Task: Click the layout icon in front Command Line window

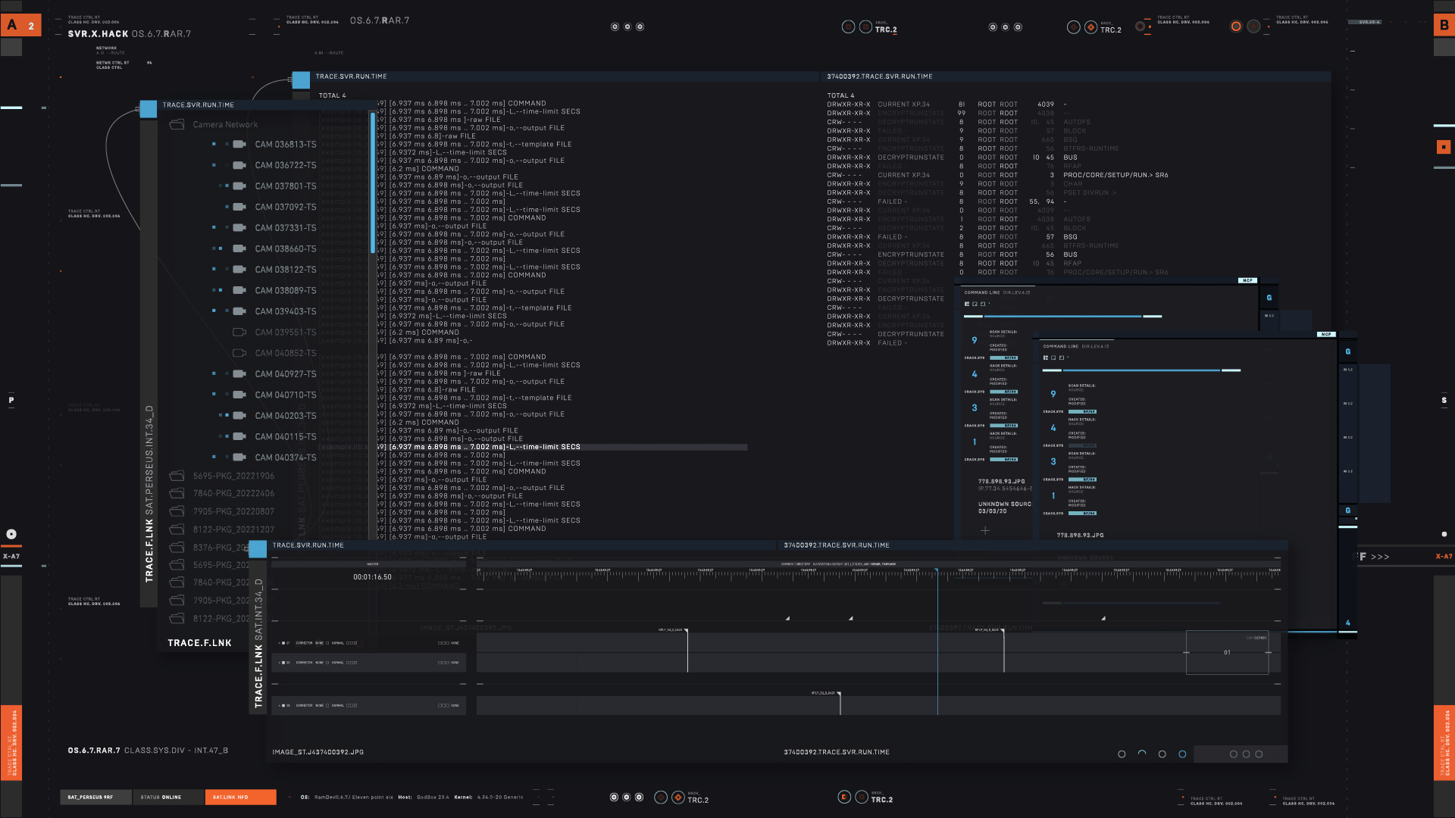Action: (1046, 357)
